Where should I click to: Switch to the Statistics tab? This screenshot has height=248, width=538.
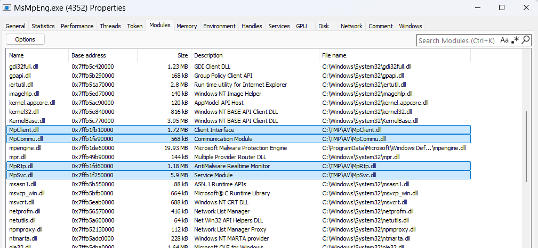coord(43,26)
